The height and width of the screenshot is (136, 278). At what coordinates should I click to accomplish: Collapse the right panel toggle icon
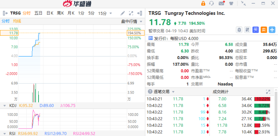click(x=139, y=13)
